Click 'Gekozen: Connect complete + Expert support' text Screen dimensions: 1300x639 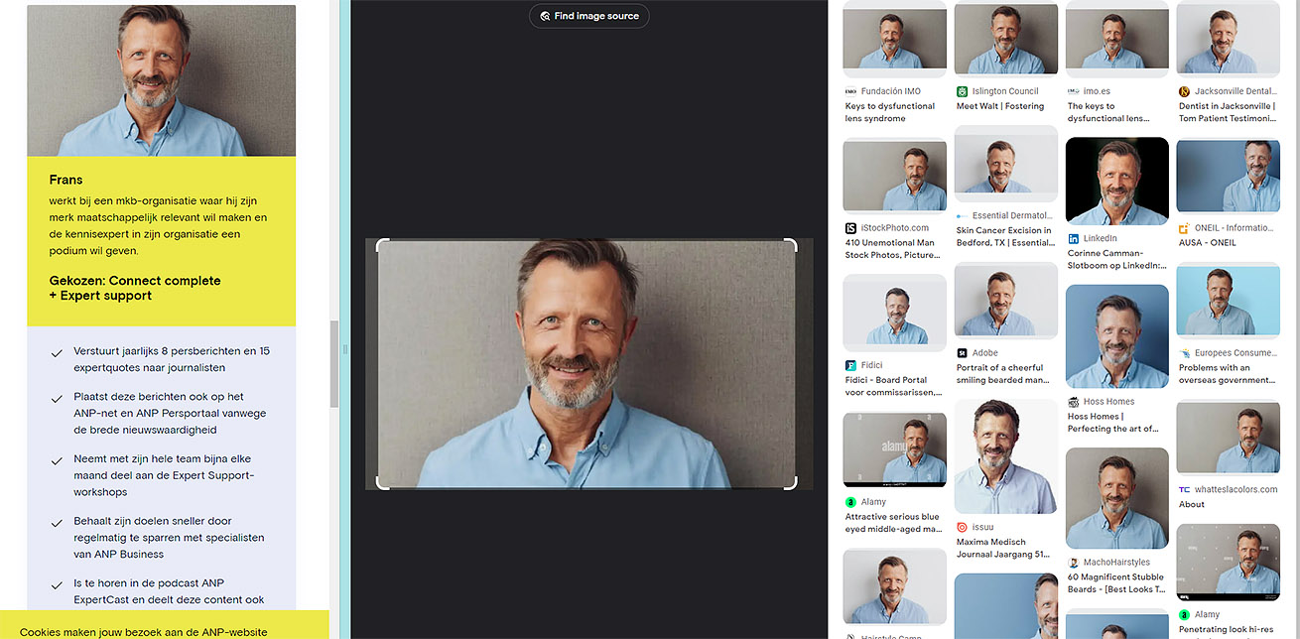point(135,288)
